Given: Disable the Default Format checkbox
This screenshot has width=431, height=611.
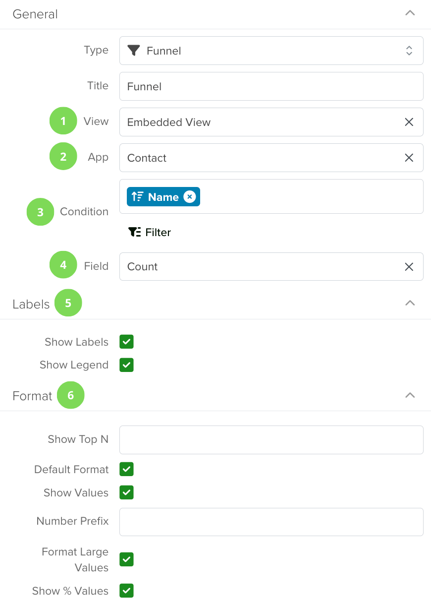Looking at the screenshot, I should coord(126,469).
